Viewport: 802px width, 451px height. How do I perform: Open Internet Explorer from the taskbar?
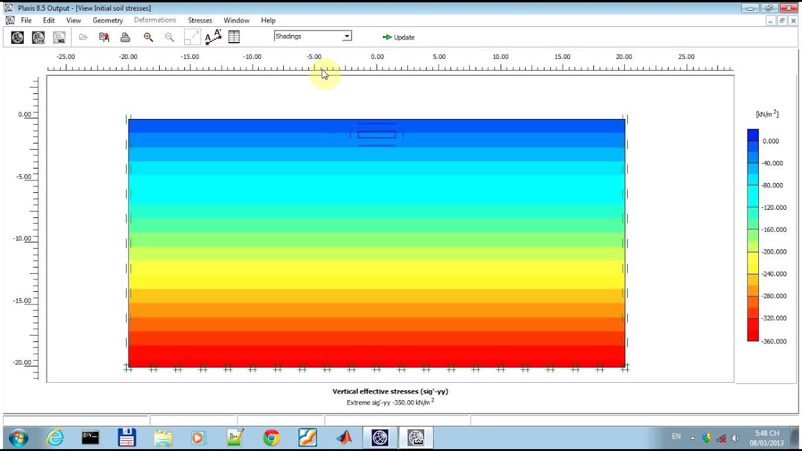[55, 437]
